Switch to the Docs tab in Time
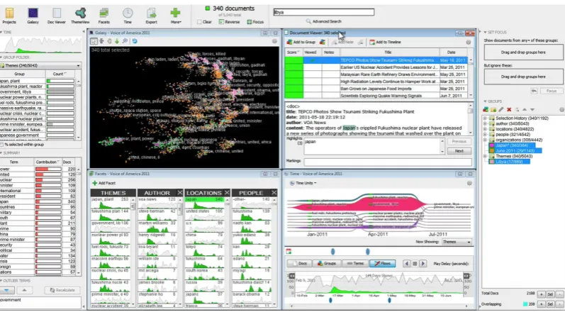 pyautogui.click(x=298, y=264)
